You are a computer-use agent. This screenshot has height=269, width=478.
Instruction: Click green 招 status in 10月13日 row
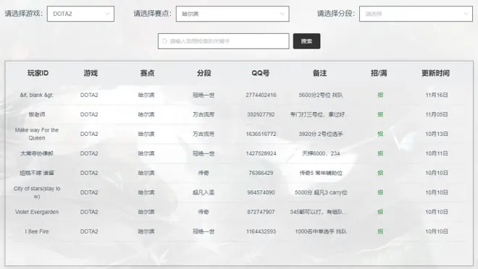coord(380,134)
